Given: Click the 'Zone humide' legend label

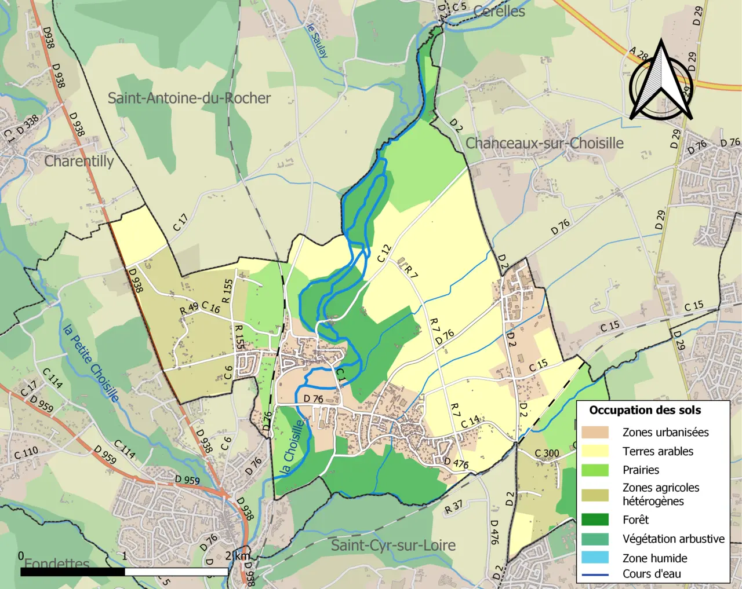Looking at the screenshot, I should [x=655, y=558].
